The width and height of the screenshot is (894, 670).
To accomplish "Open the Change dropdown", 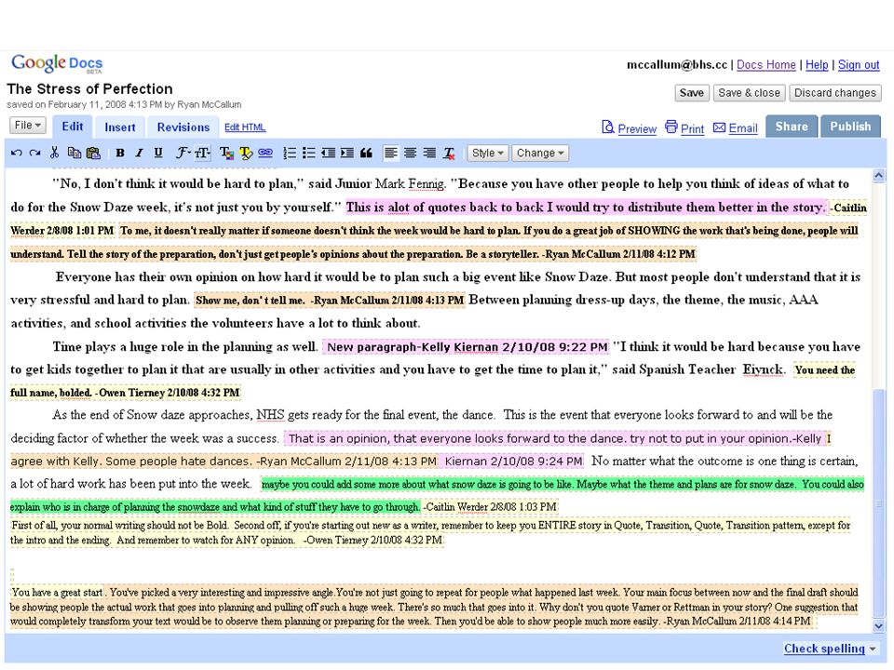I will pos(540,153).
